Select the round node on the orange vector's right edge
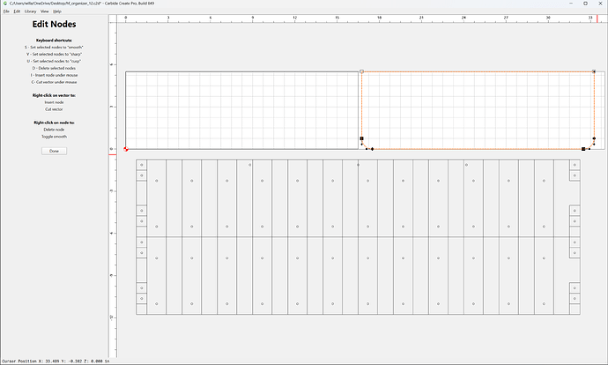 (x=594, y=138)
